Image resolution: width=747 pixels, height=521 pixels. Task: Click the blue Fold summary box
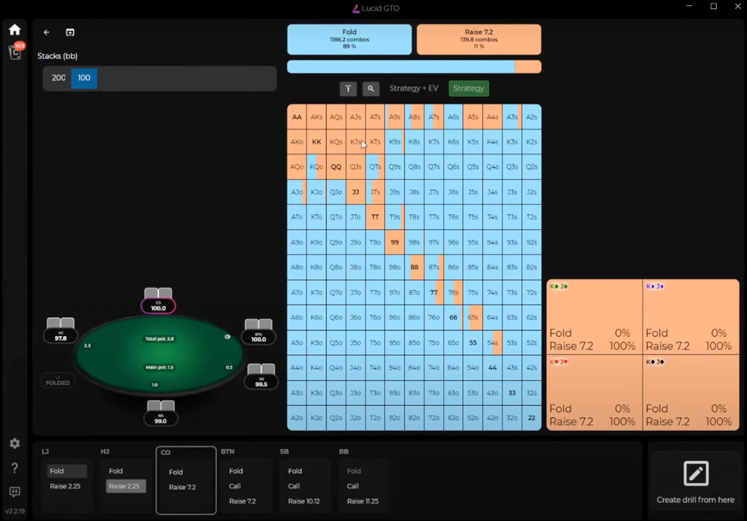coord(349,39)
